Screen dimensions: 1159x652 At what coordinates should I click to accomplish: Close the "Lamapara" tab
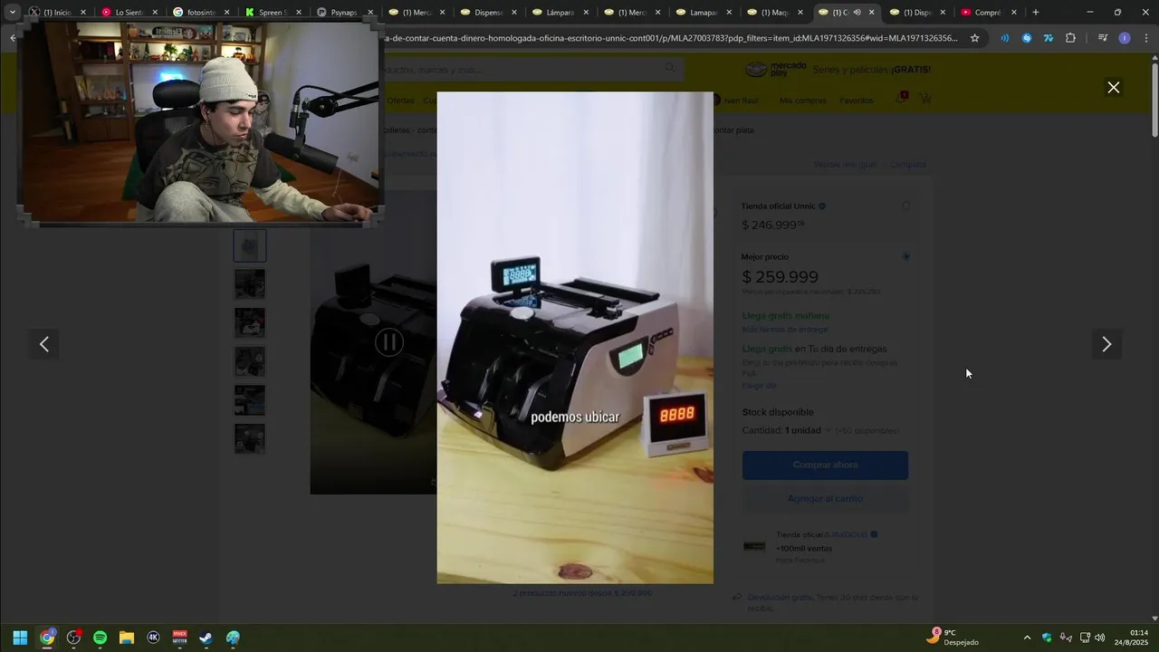point(728,13)
